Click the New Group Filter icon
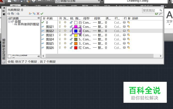 (x=12, y=14)
